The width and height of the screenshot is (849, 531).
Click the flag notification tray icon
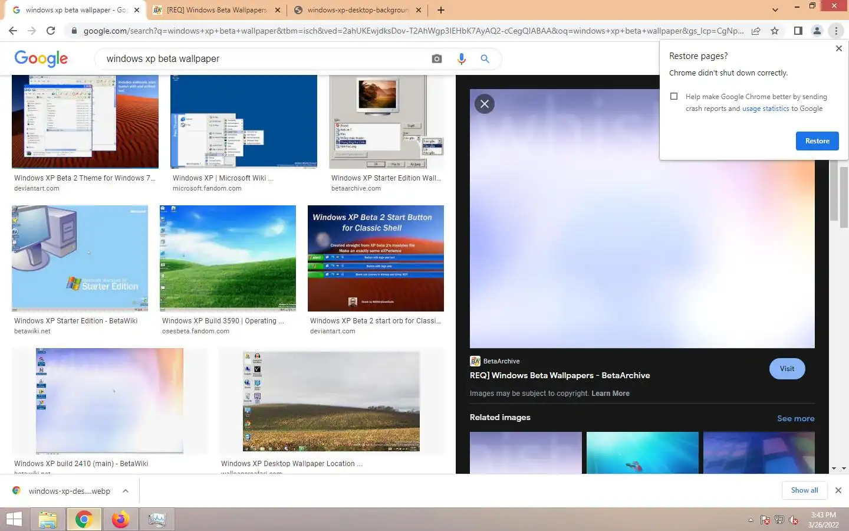click(765, 520)
